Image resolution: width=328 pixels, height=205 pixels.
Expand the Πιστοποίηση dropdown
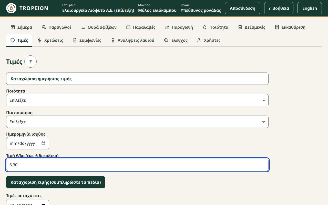coord(137,122)
